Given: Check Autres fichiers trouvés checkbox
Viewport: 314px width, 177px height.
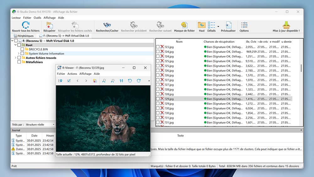Looking at the screenshot, I should (x=19, y=58).
